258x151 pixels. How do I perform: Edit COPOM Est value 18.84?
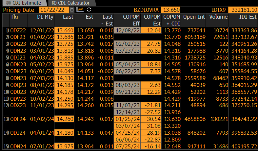(151, 64)
